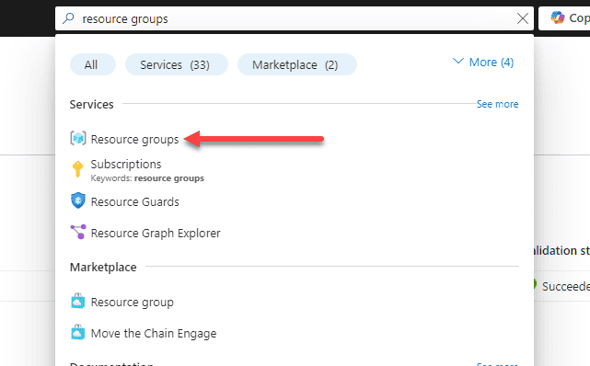Image resolution: width=590 pixels, height=366 pixels.
Task: Click Move the Chain Engage bag icon
Action: click(78, 332)
